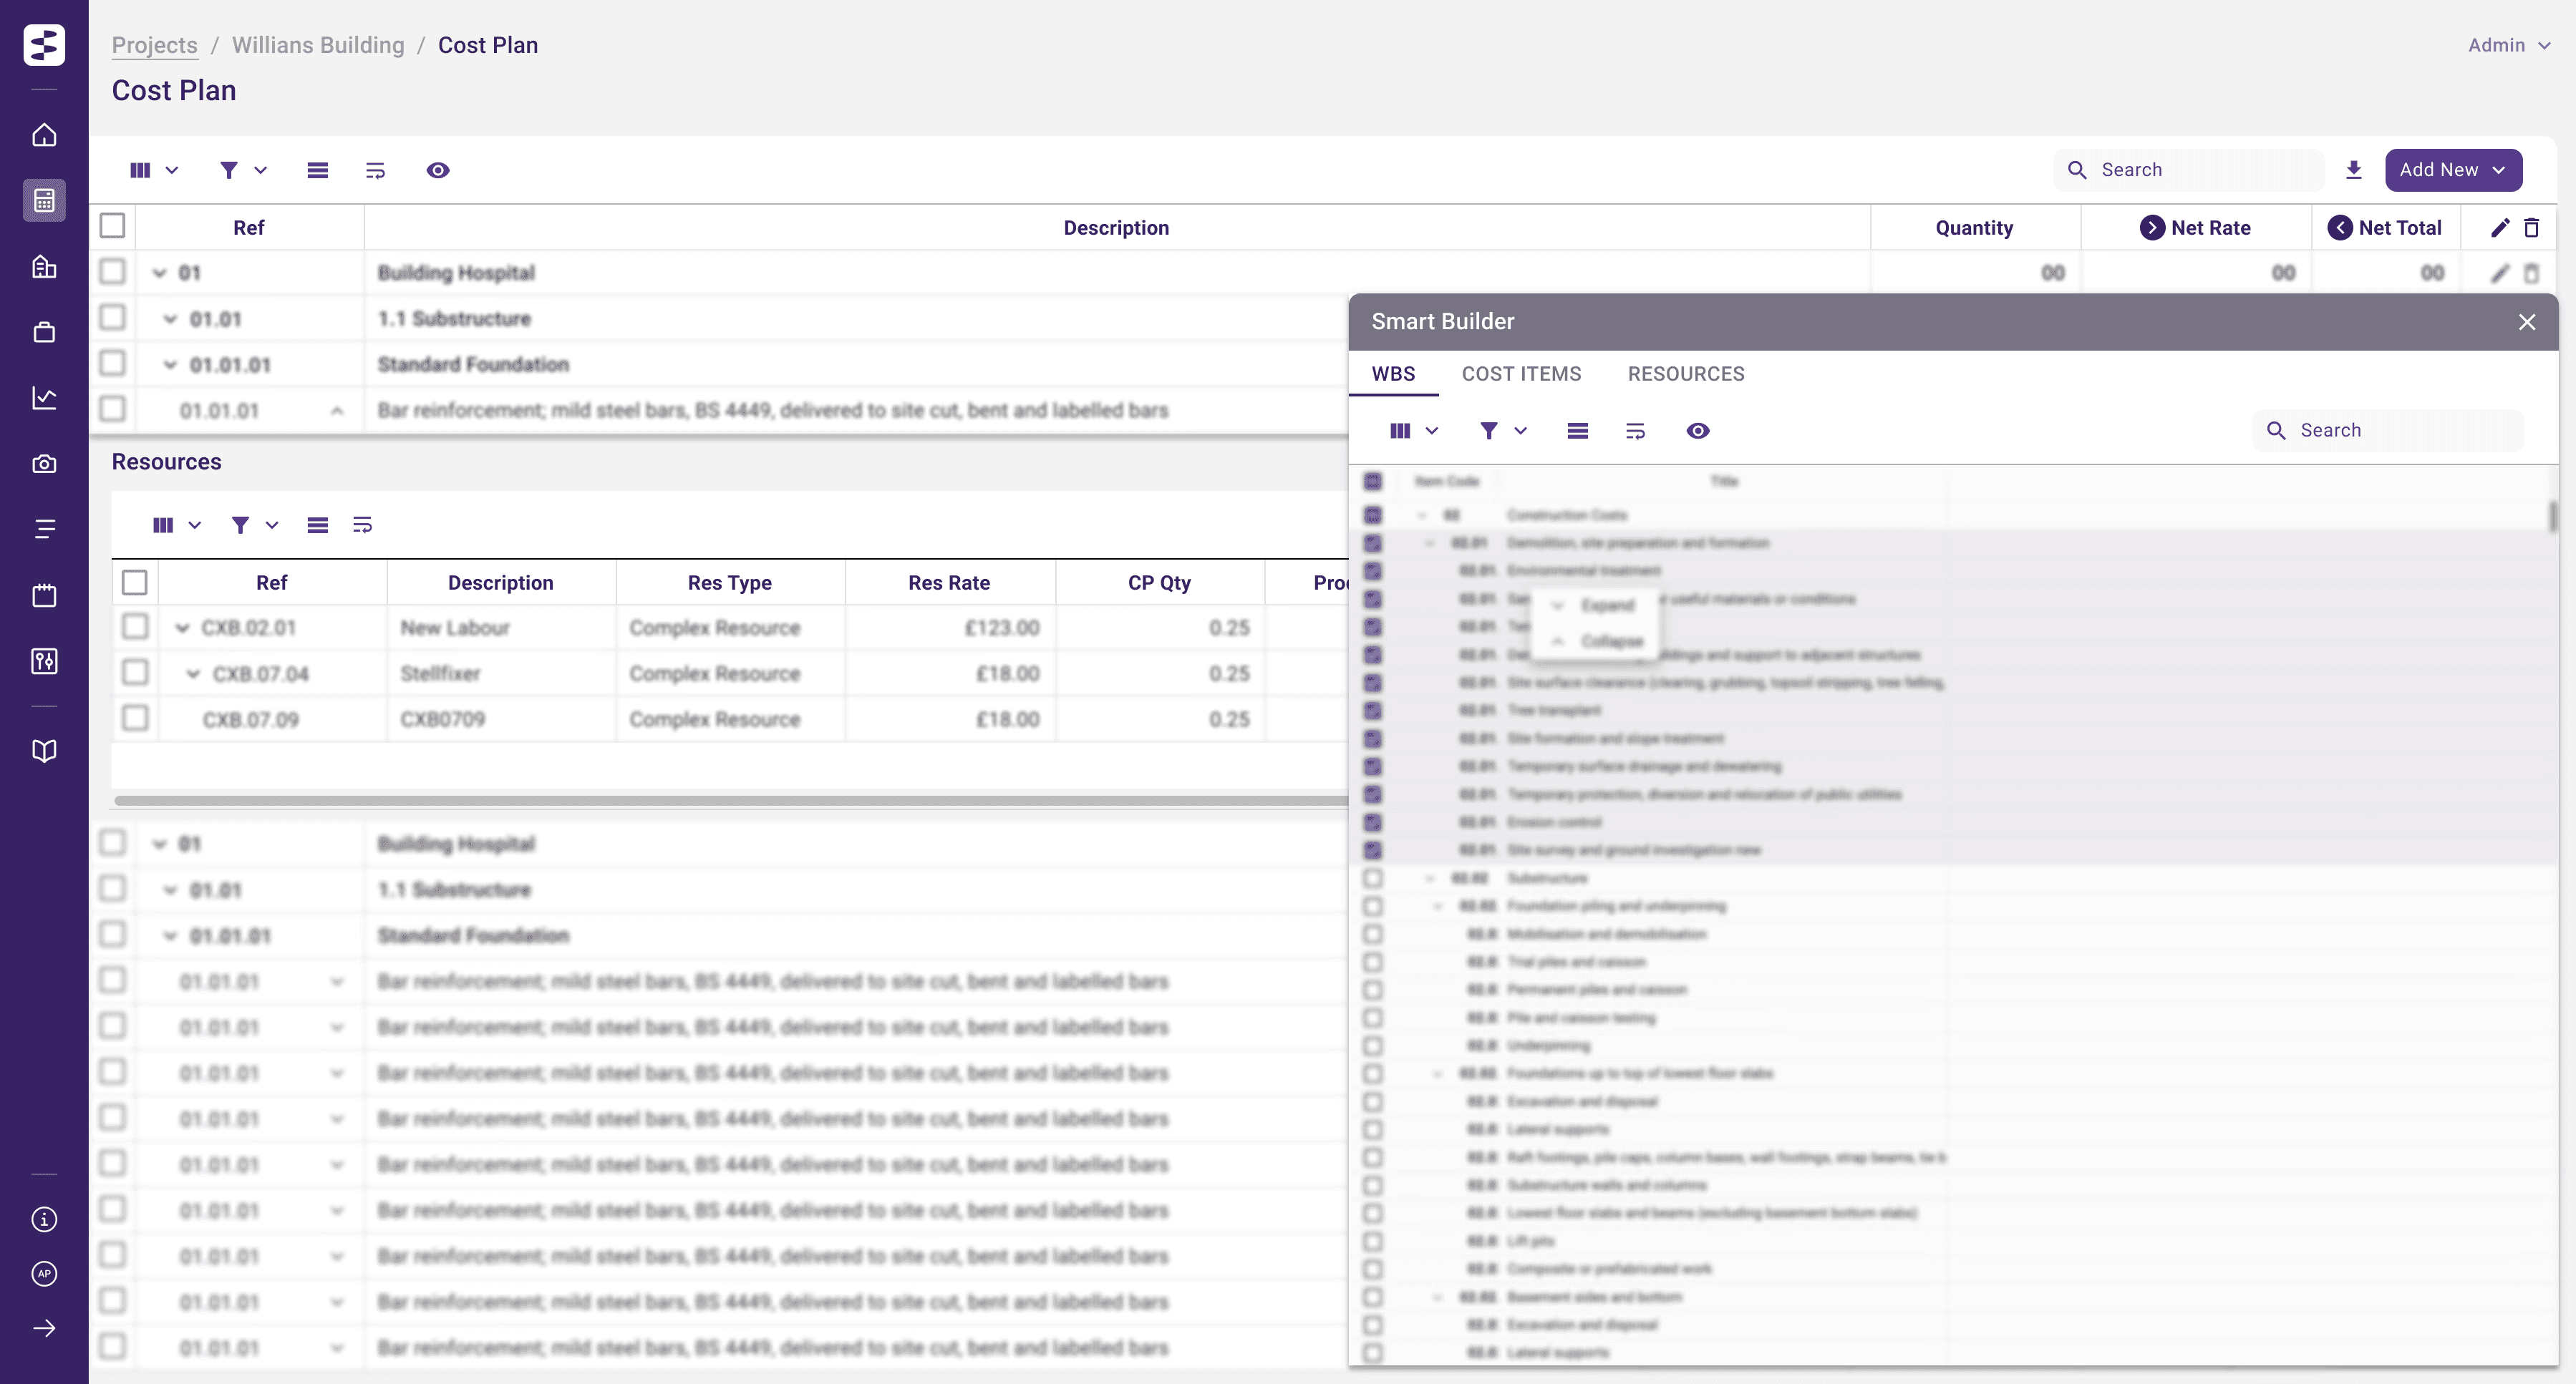Open the camera icon in sidebar
This screenshot has height=1384, width=2576.
(x=44, y=464)
